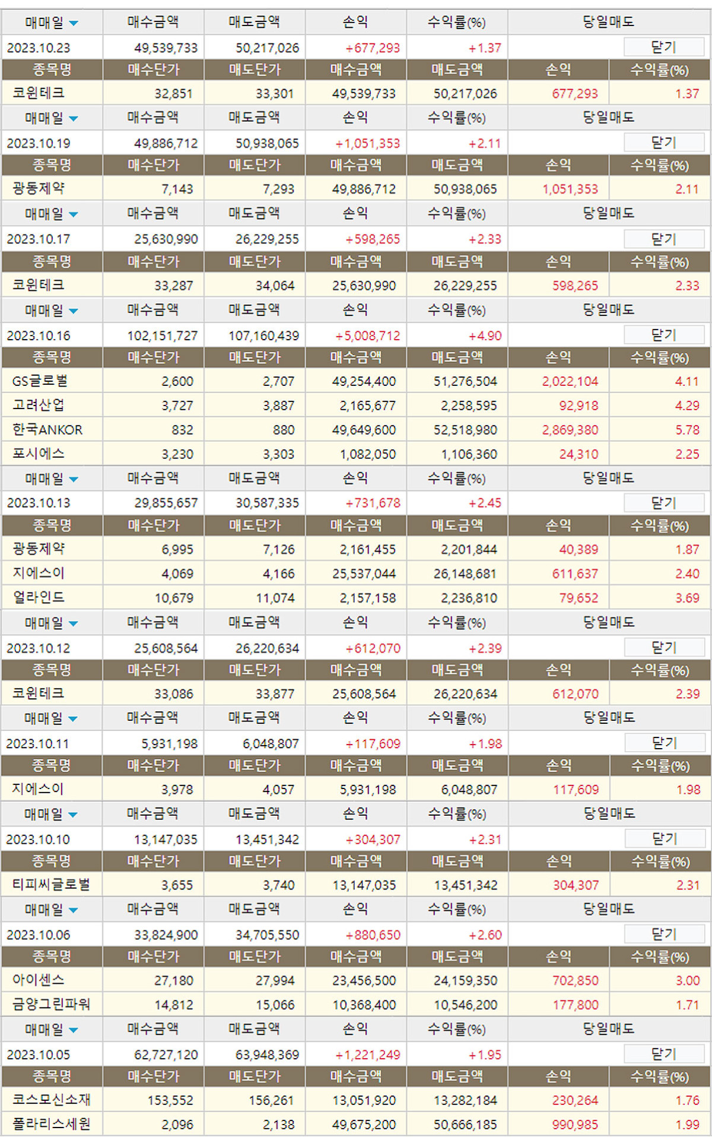Image resolution: width=712 pixels, height=1137 pixels.
Task: Toggle the 매매일 arrow above 2023.10.12
Action: 74,624
